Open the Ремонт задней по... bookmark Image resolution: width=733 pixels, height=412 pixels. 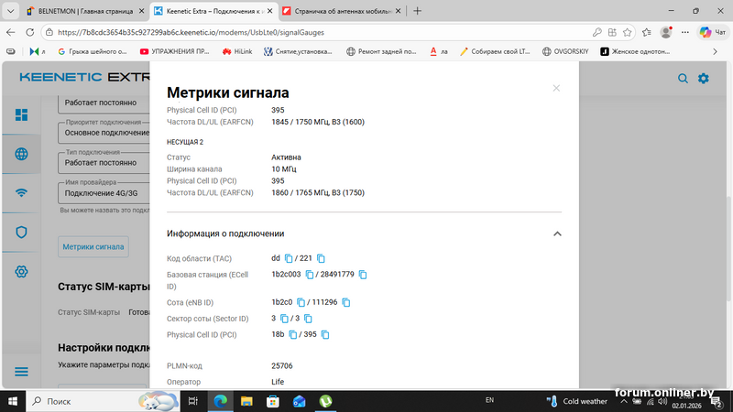(x=381, y=51)
